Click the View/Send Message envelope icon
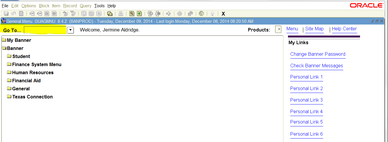 click(110, 14)
